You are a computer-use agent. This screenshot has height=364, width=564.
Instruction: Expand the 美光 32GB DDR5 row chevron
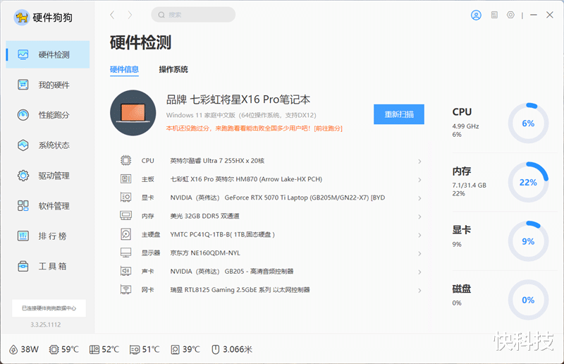(419, 217)
